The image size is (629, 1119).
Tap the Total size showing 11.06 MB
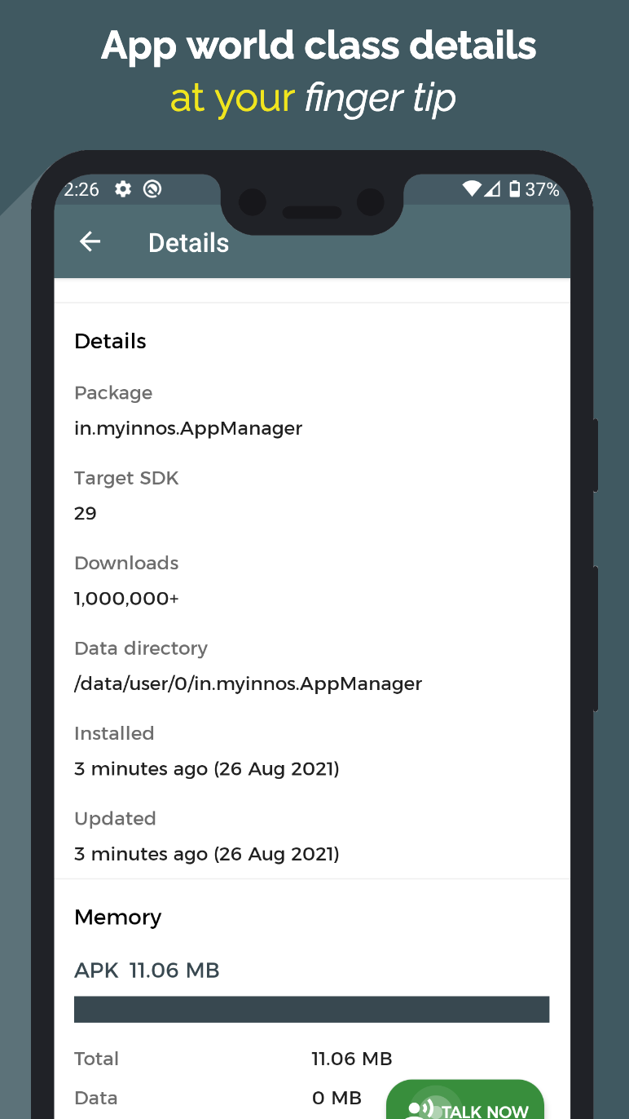click(352, 1059)
